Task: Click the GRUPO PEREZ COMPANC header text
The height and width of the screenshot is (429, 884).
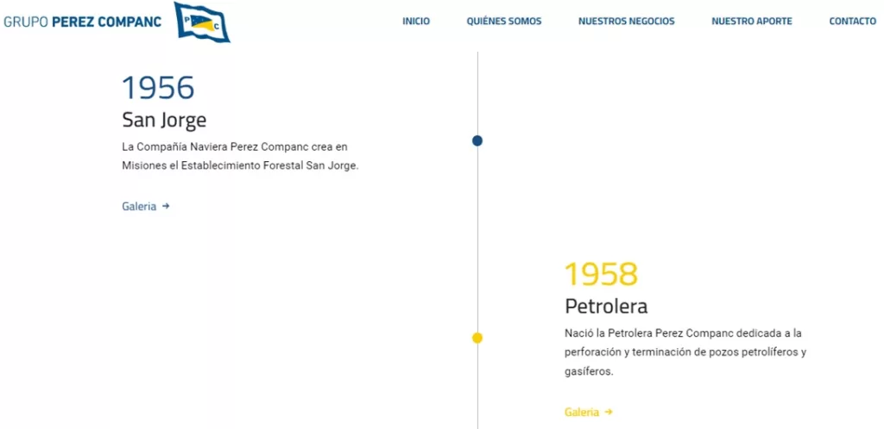Action: pos(82,22)
